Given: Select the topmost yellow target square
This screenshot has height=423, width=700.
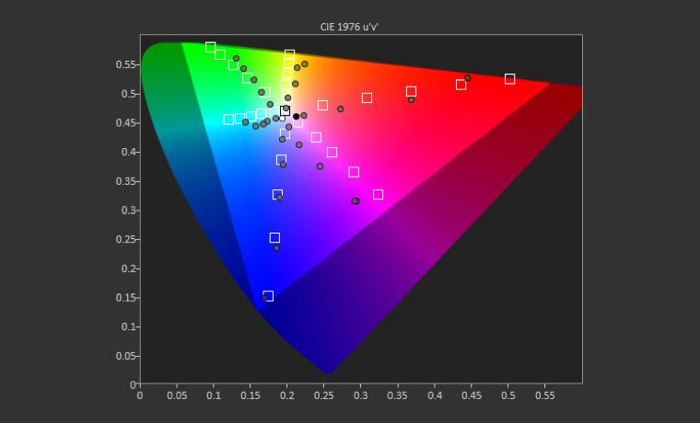Looking at the screenshot, I should click(289, 55).
